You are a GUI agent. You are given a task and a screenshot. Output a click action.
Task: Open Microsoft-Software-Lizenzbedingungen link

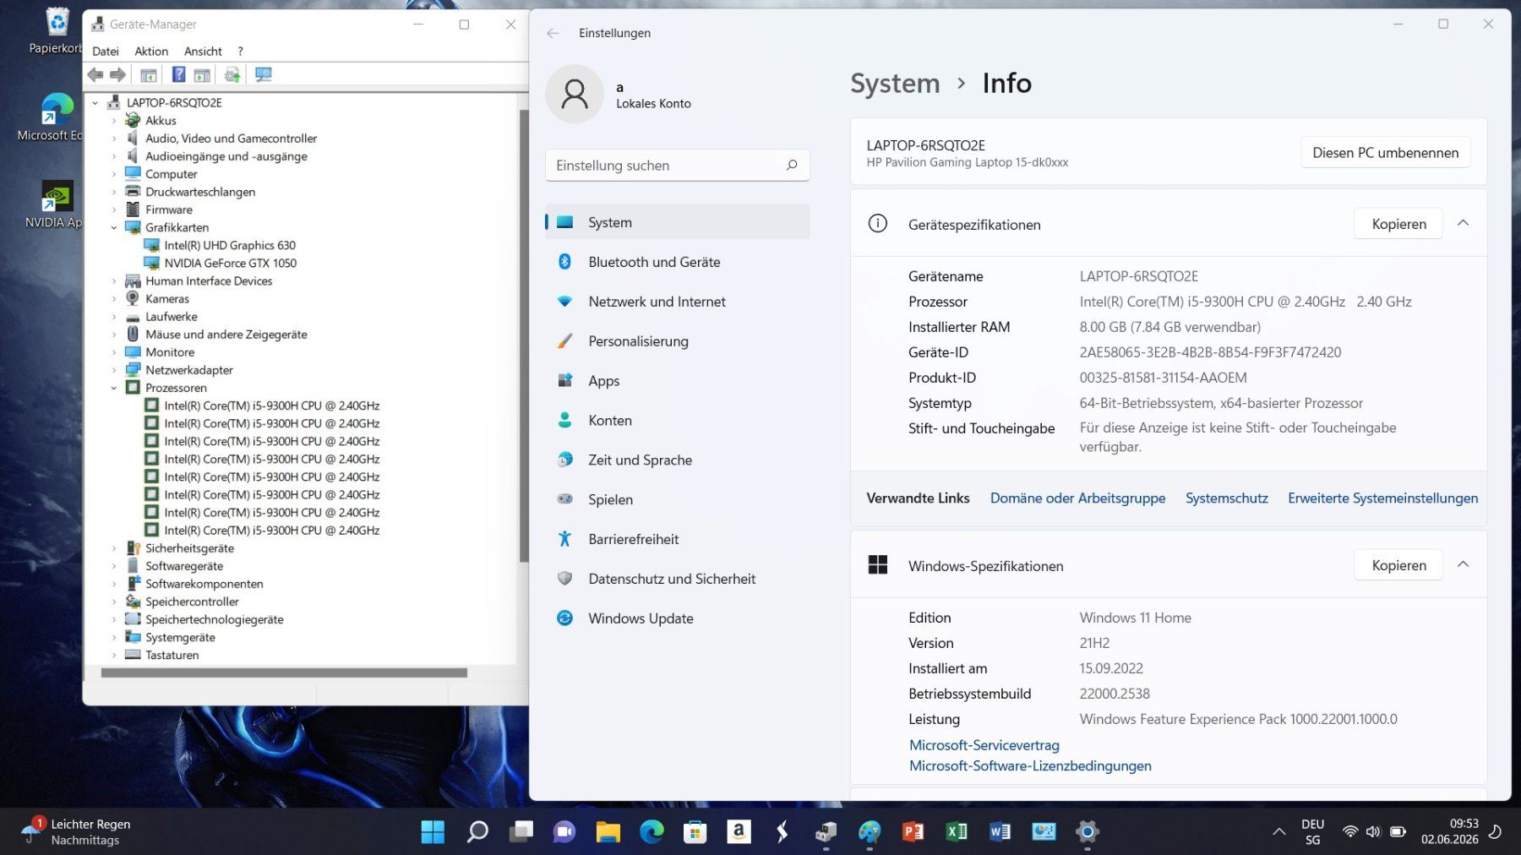click(x=1030, y=765)
